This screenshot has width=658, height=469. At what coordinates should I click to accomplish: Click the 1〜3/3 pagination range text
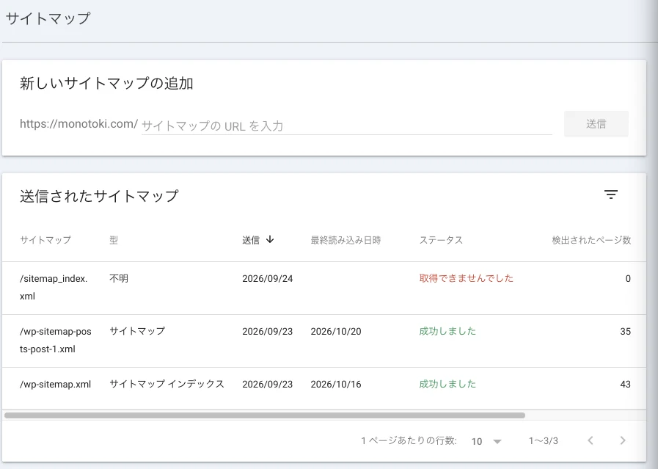pos(543,441)
